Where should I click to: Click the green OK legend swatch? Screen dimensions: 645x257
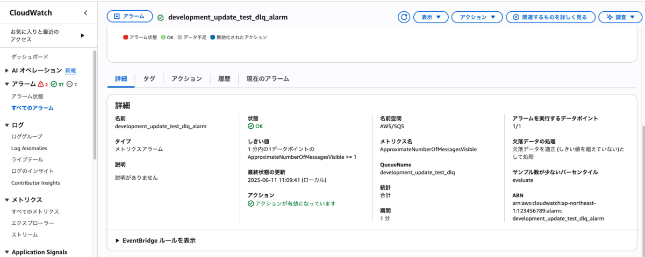(x=163, y=38)
